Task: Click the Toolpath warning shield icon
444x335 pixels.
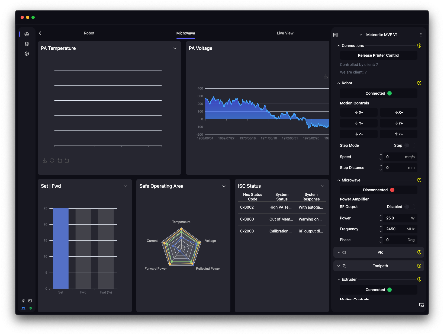Action: point(419,266)
